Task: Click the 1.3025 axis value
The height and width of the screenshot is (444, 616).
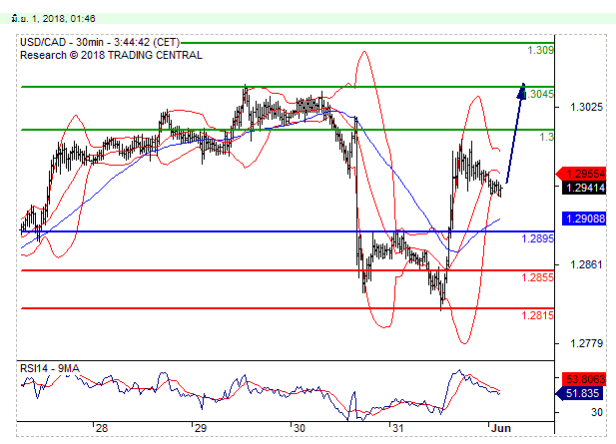Action: (586, 107)
